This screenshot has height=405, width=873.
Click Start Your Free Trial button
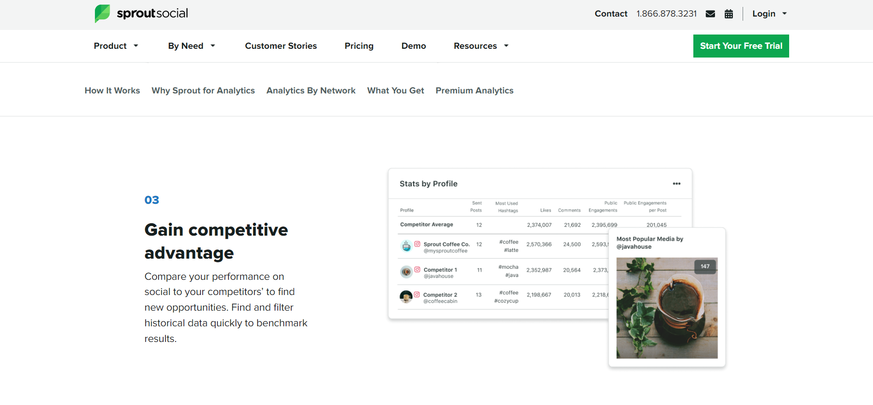741,46
